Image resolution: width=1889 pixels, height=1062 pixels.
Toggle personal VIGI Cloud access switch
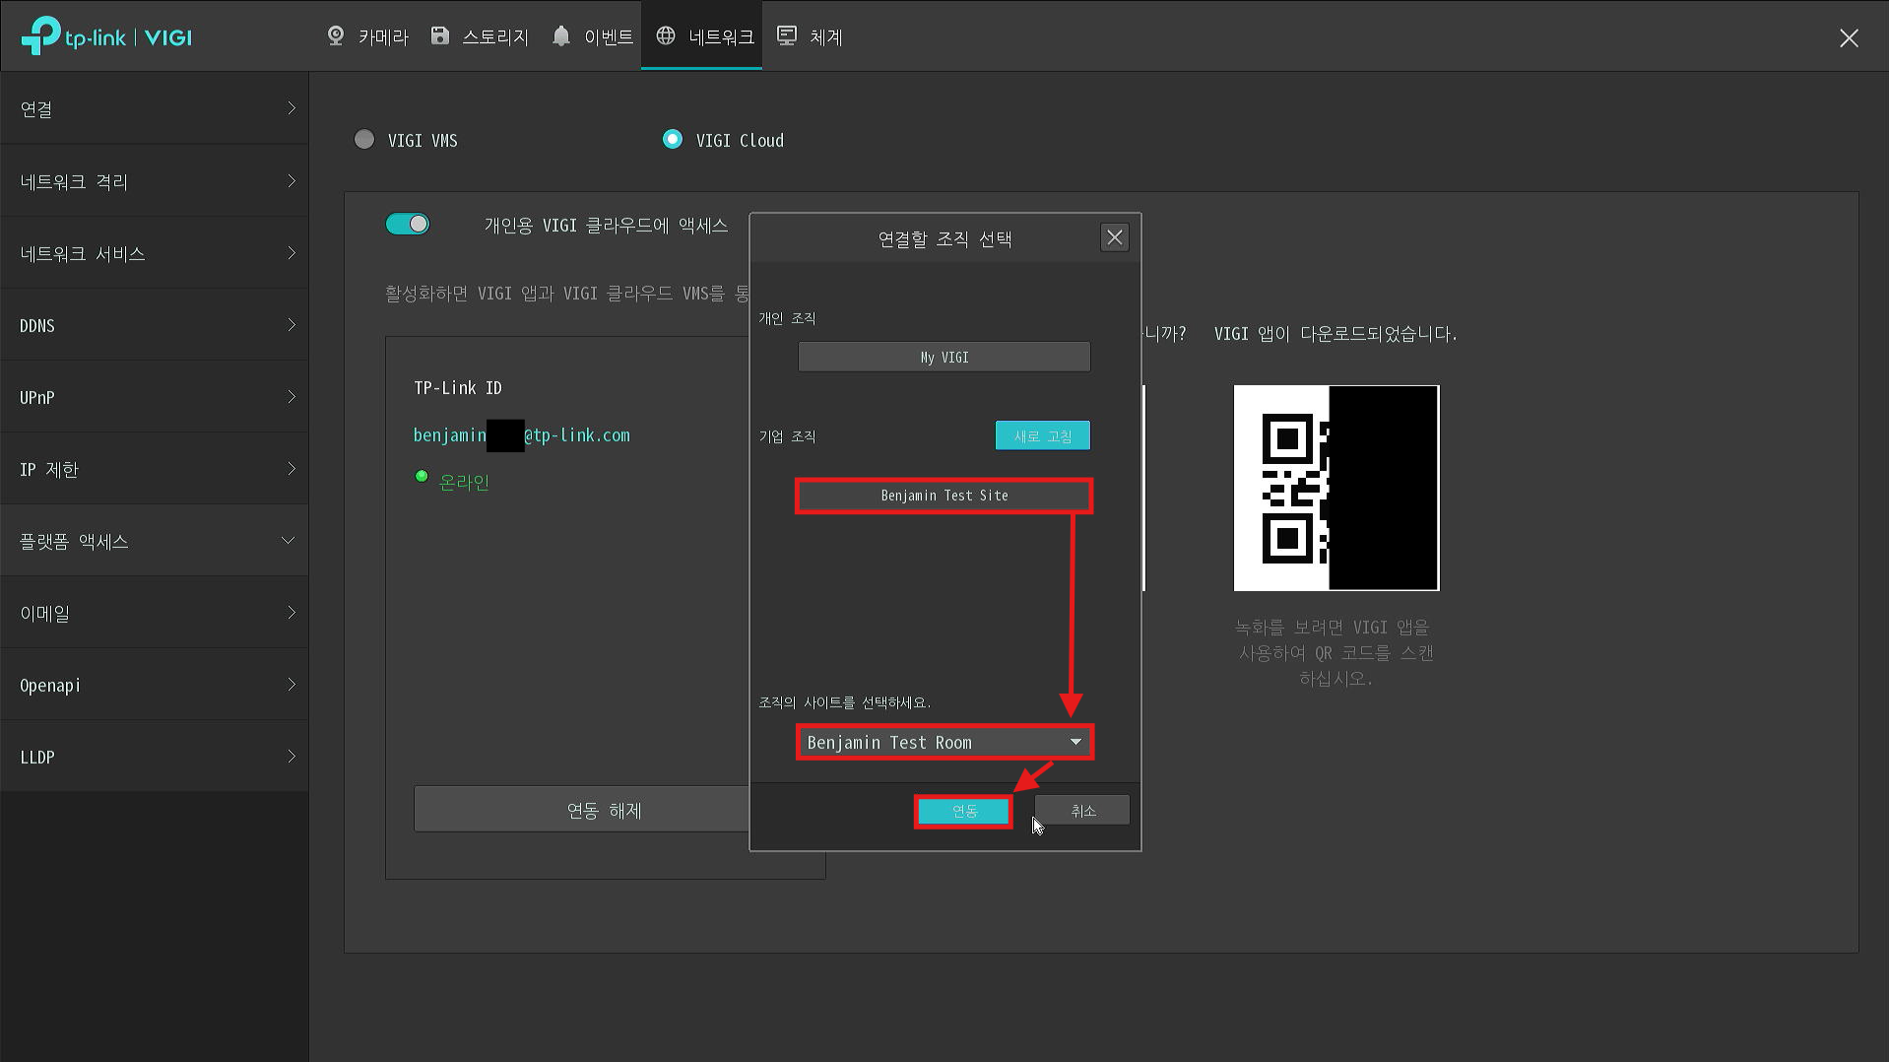coord(408,225)
